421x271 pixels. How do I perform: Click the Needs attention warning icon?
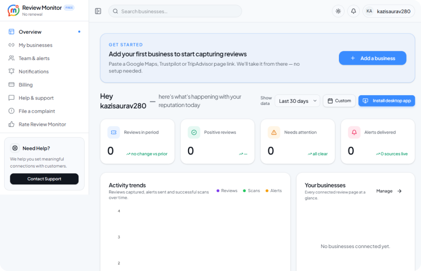coord(274,132)
